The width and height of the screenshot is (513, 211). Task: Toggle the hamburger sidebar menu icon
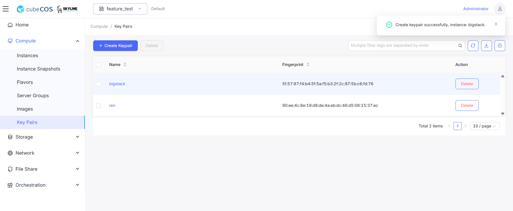[x=6, y=9]
